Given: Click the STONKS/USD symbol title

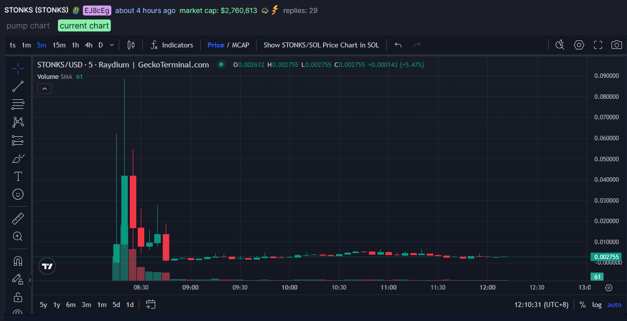Looking at the screenshot, I should (x=123, y=64).
